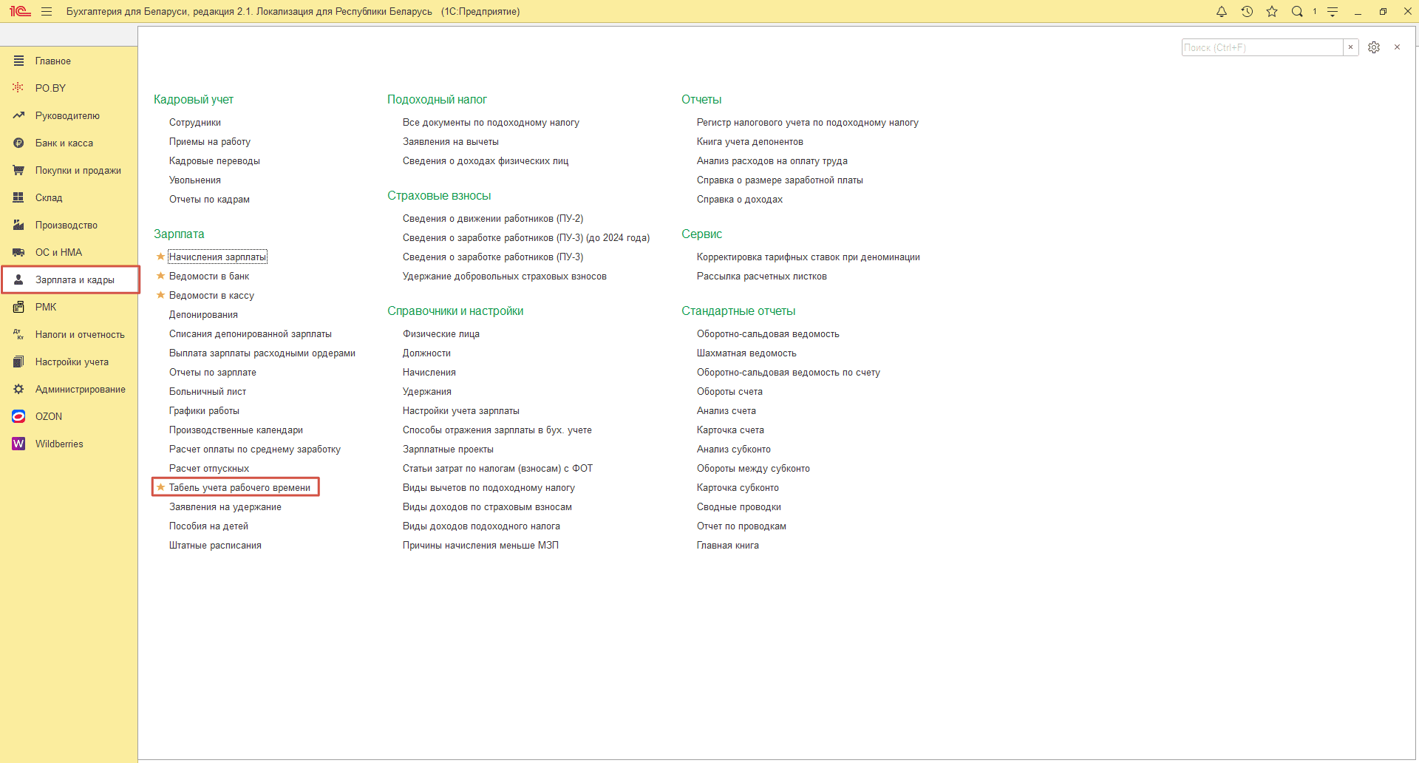1419x763 pixels.
Task: Click the Главное sidebar icon
Action: pyautogui.click(x=18, y=61)
